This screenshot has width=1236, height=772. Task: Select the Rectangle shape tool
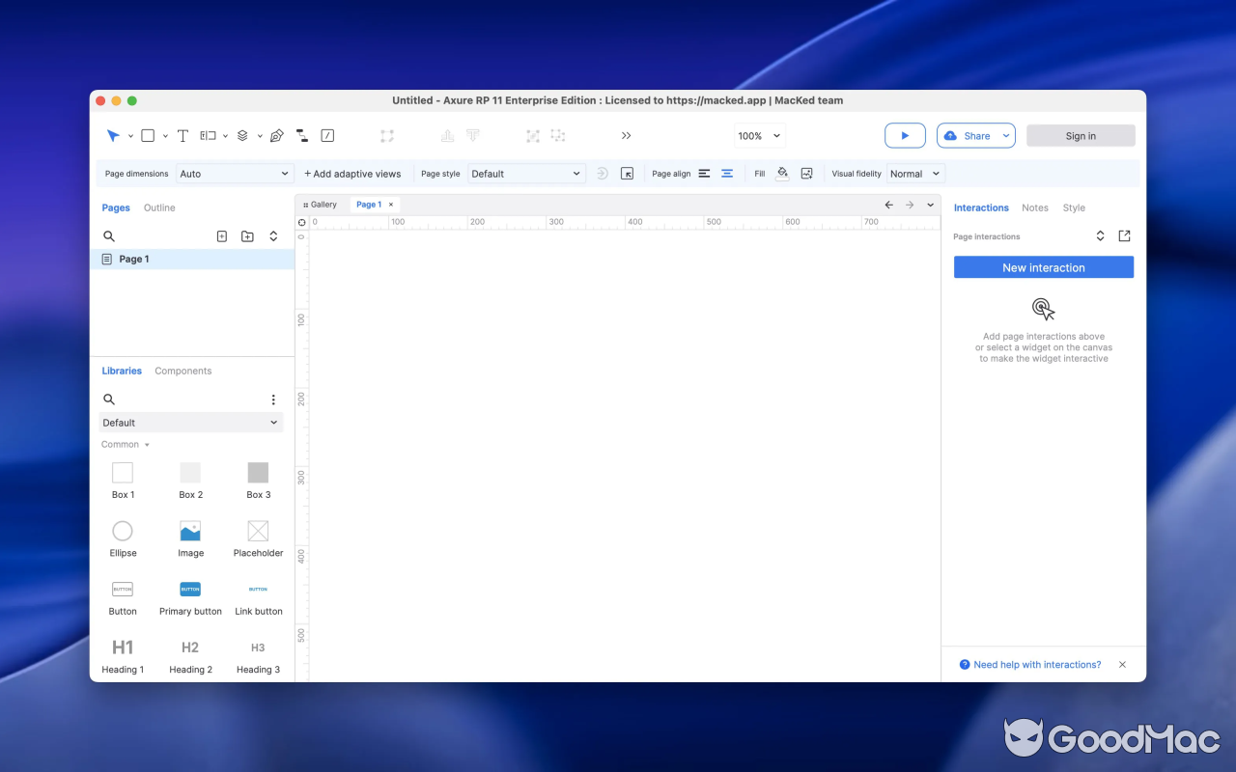(x=148, y=135)
